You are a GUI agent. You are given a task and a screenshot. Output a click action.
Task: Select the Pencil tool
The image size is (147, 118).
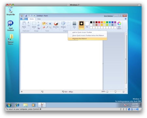[x=44, y=23]
